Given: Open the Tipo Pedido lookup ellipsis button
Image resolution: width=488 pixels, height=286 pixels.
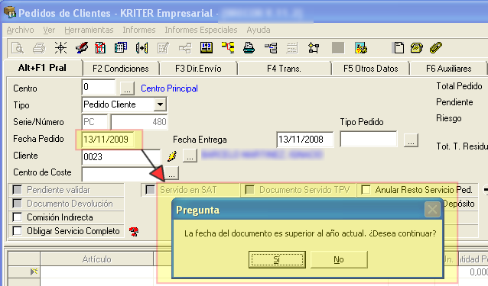Looking at the screenshot, I should (x=411, y=140).
